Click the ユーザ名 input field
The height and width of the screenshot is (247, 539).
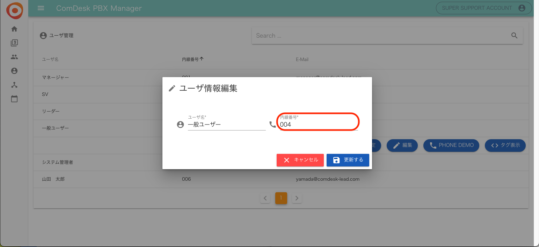click(226, 125)
